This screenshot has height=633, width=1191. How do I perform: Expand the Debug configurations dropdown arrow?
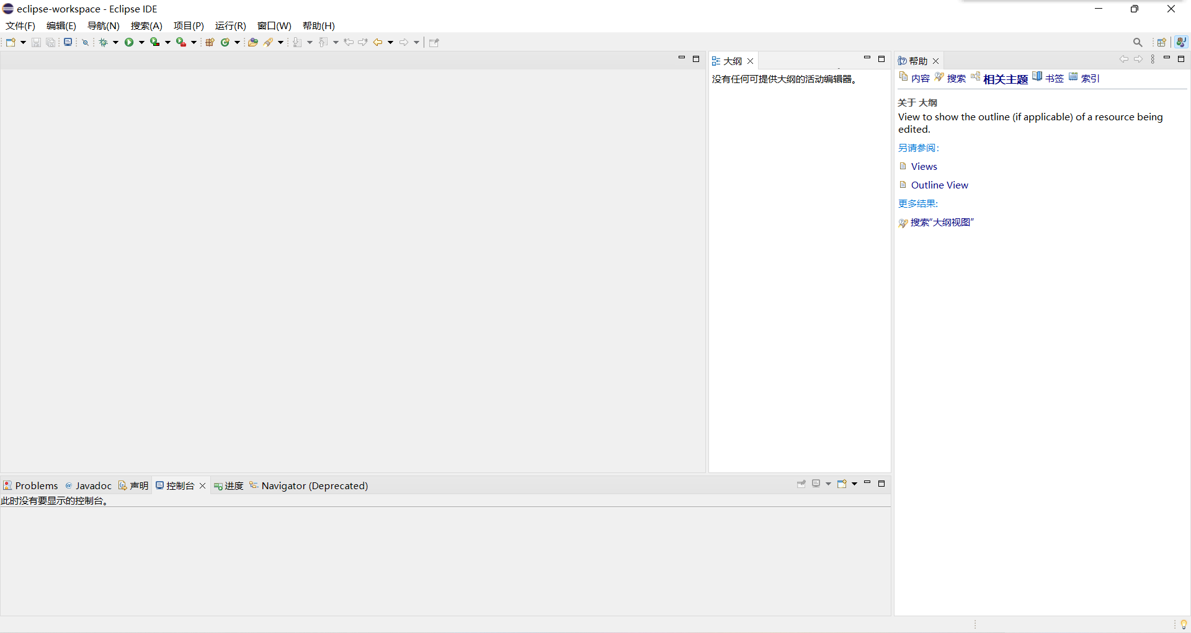(116, 42)
